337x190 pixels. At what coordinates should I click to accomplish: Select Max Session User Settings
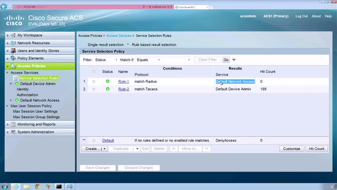pos(35,112)
